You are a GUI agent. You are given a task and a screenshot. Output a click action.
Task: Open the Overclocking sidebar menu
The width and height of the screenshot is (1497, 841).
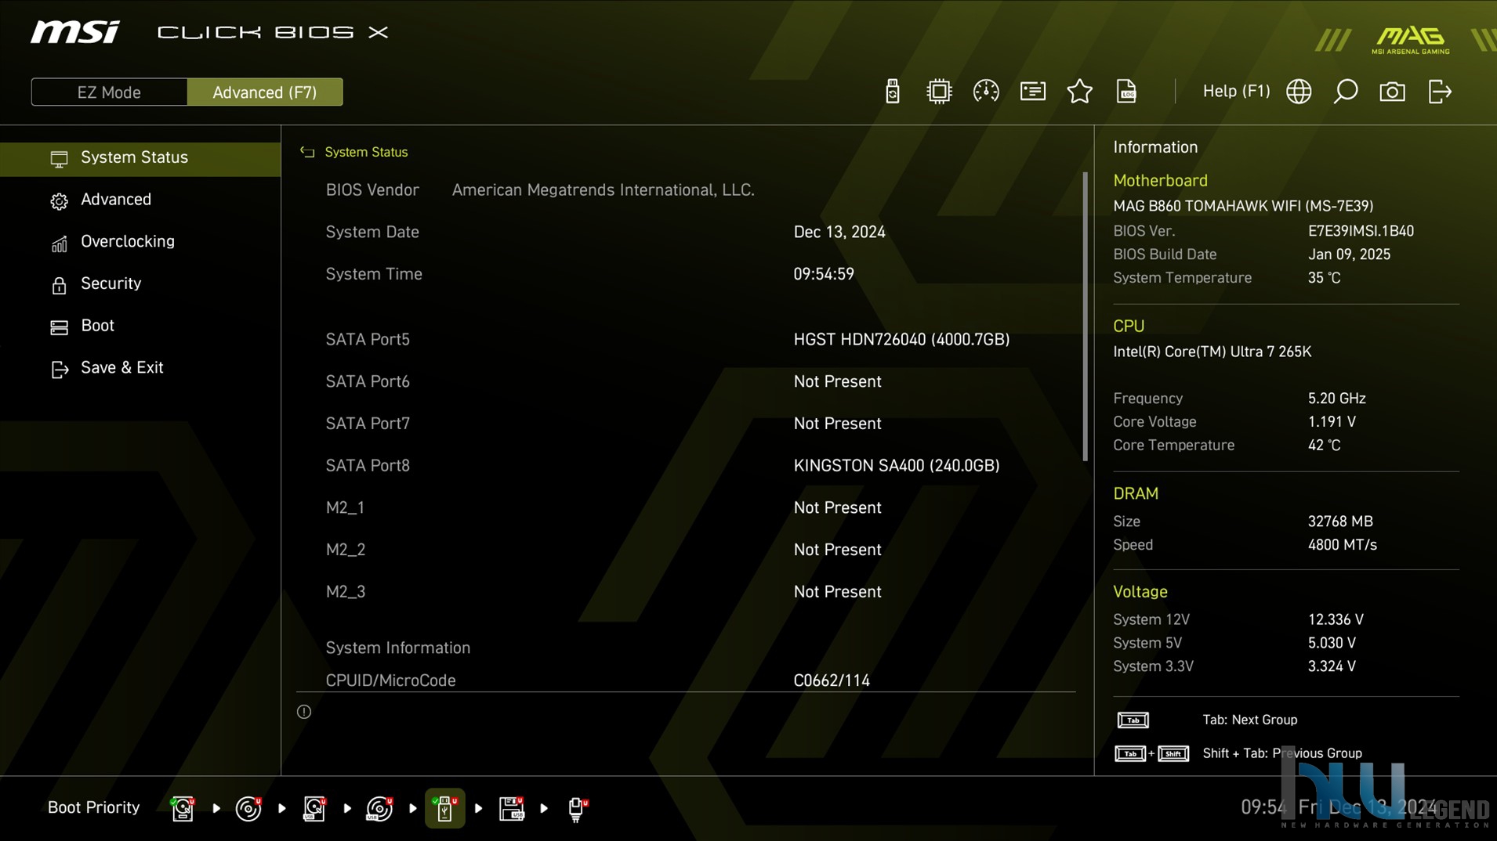pos(140,242)
